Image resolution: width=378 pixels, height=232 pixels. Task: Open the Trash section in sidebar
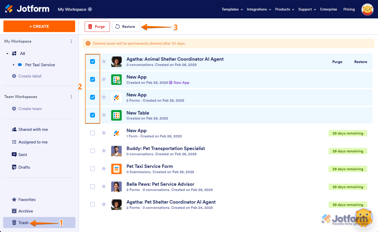pos(23,223)
